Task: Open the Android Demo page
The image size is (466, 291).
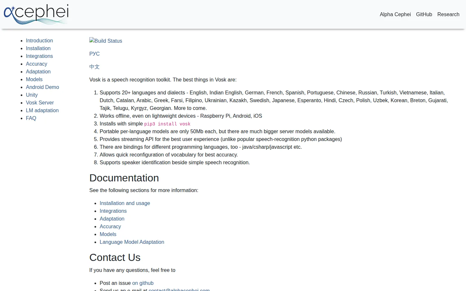Action: click(x=42, y=87)
